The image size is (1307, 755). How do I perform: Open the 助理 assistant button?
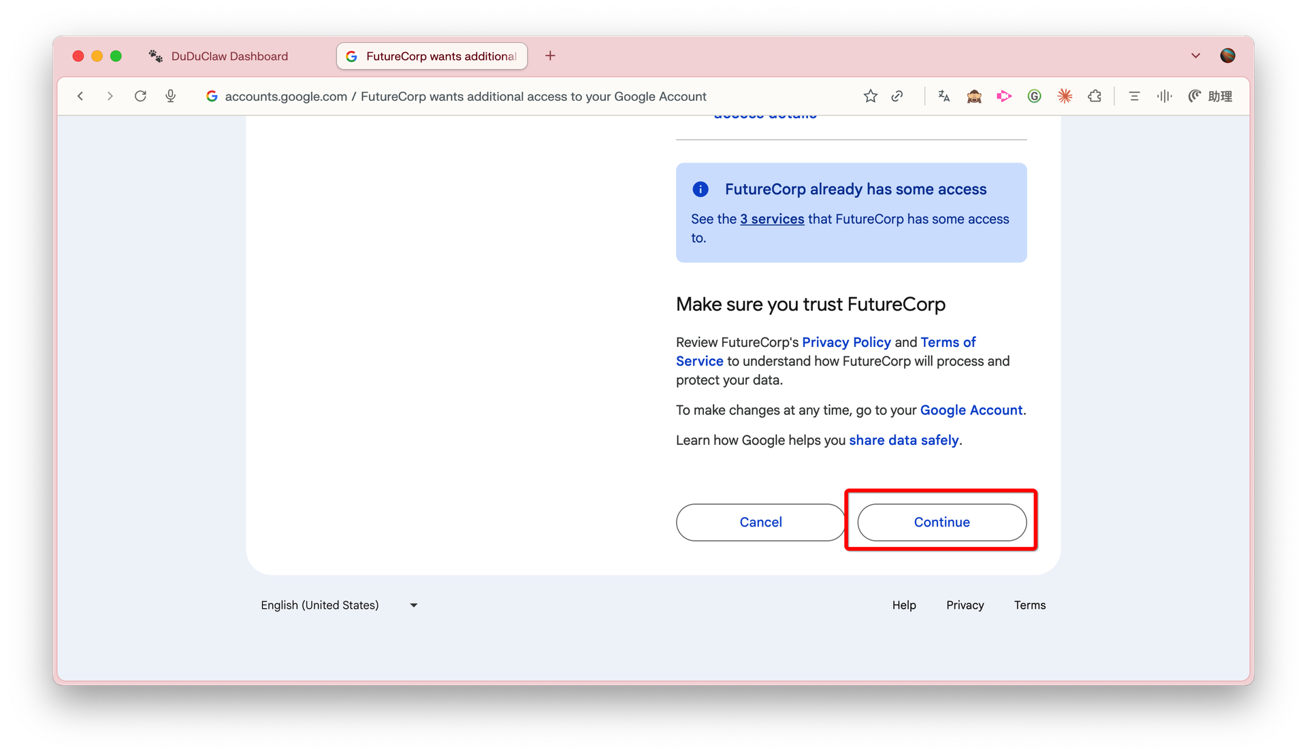(1210, 96)
